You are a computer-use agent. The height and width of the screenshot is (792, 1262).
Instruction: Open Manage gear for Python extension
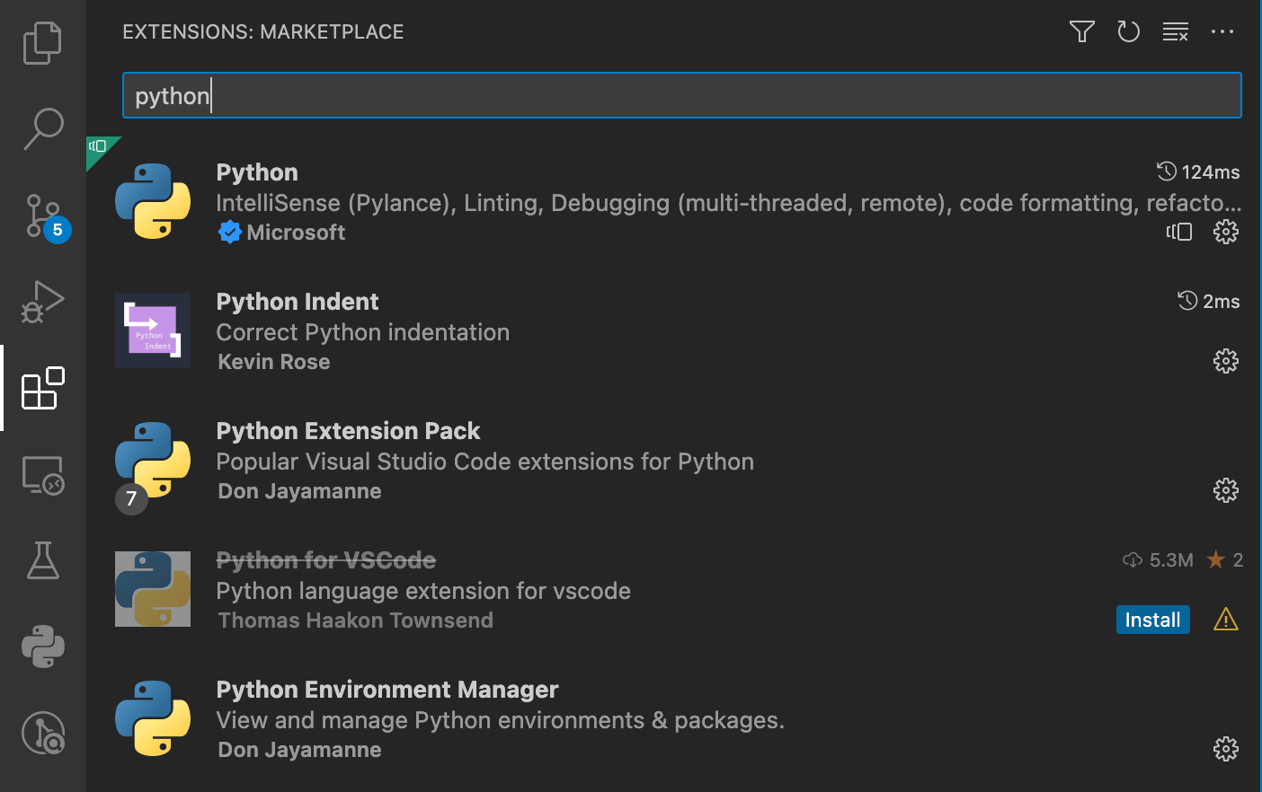point(1226,232)
